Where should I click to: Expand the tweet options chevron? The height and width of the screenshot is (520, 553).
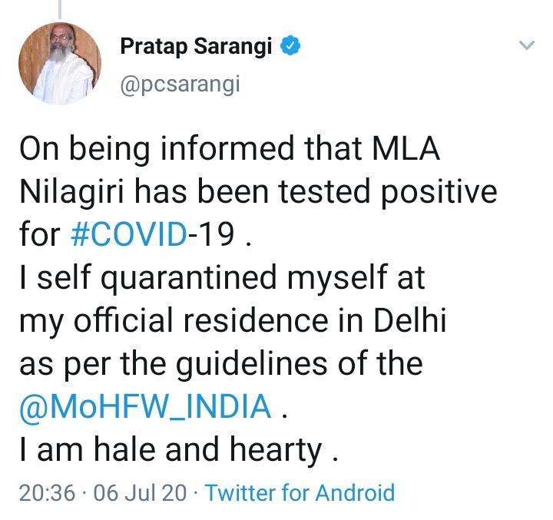[x=527, y=45]
